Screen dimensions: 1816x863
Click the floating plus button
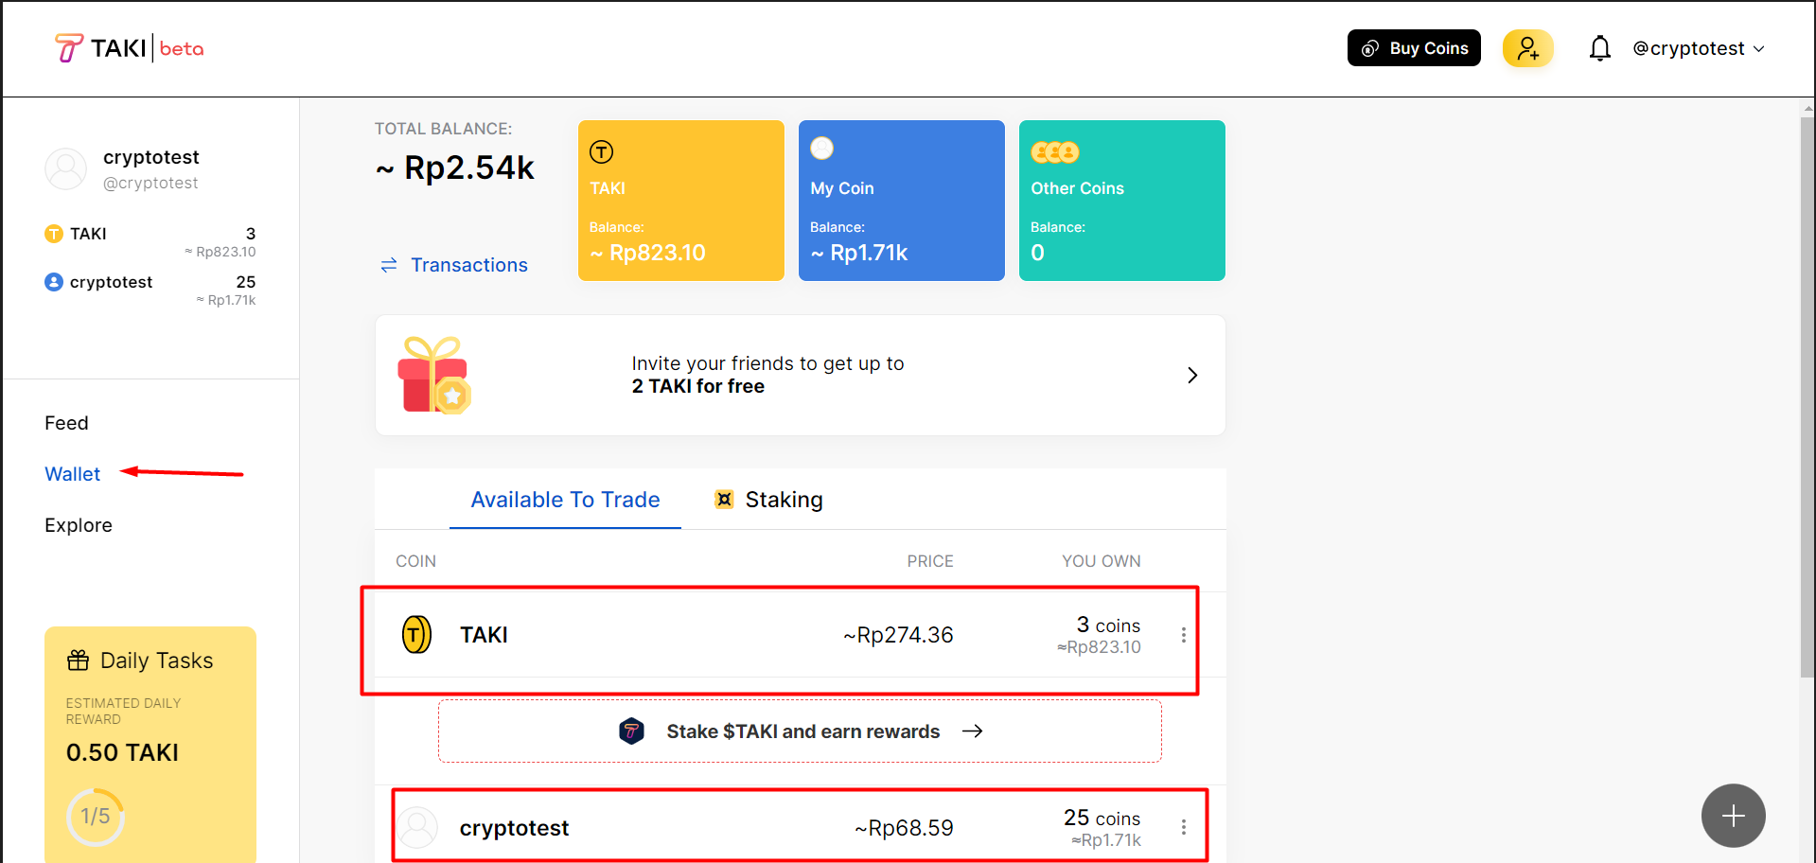point(1733,816)
